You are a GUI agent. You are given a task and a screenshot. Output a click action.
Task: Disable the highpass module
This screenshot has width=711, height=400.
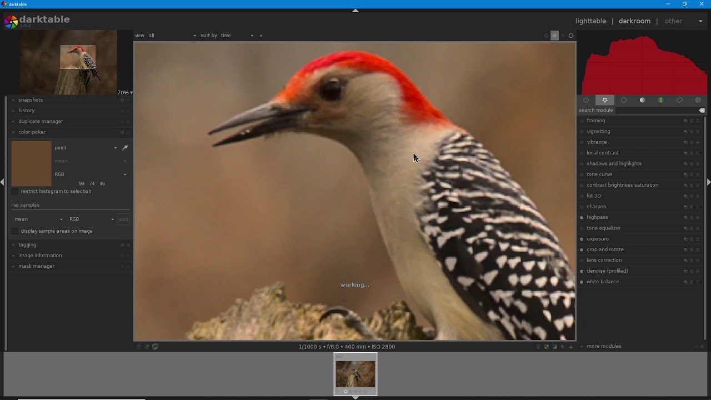582,218
